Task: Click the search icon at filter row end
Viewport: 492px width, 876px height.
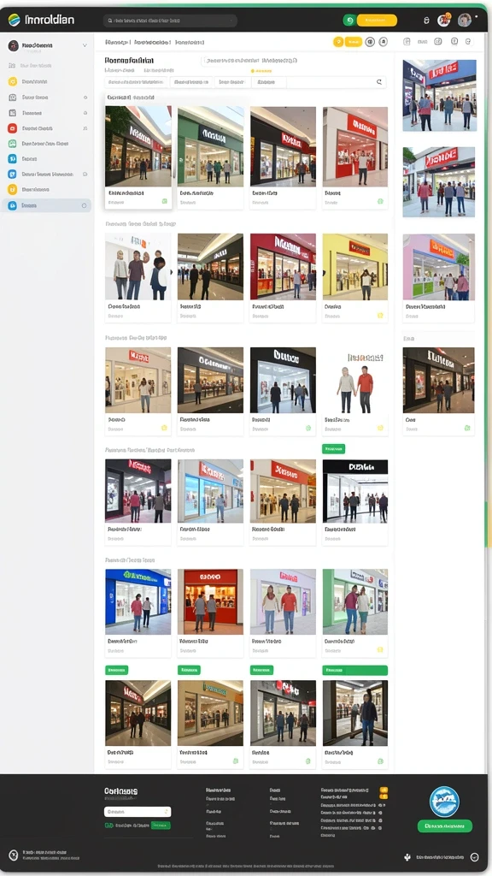Action: (379, 82)
